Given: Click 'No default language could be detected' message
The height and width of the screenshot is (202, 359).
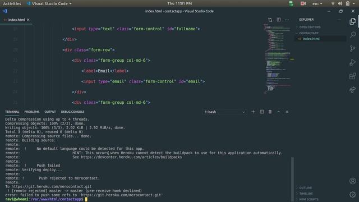Looking at the screenshot, I should point(90,149).
